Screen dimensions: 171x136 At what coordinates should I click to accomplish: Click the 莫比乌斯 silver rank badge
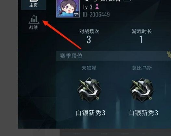point(142,90)
